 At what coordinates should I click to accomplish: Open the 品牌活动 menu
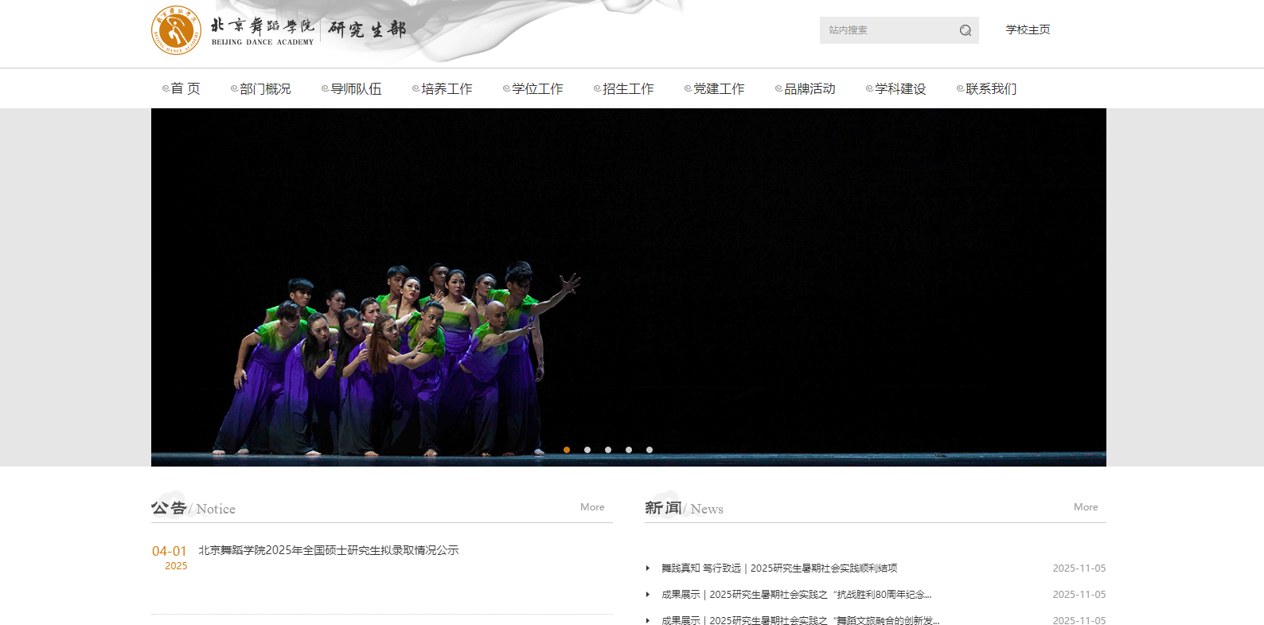pyautogui.click(x=809, y=88)
